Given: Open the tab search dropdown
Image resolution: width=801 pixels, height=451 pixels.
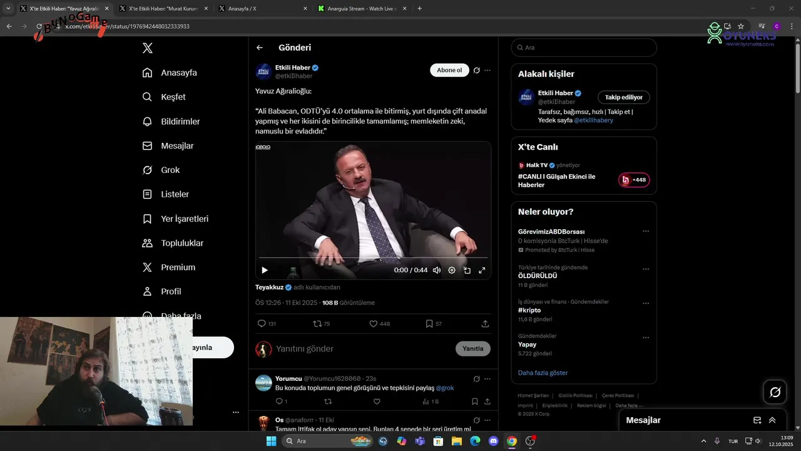Looking at the screenshot, I should pos(8,9).
